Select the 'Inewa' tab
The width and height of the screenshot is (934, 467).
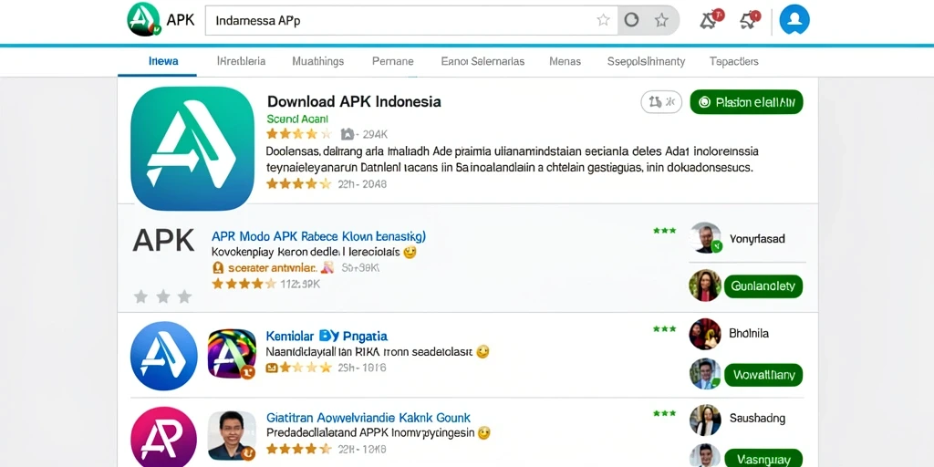tap(163, 61)
